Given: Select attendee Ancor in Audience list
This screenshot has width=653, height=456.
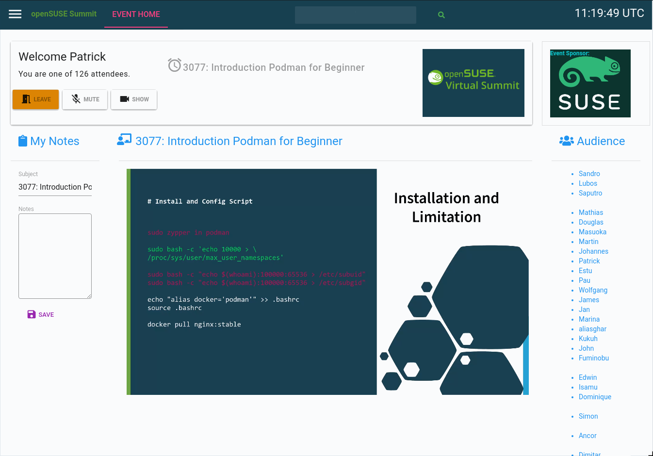Looking at the screenshot, I should tap(588, 436).
